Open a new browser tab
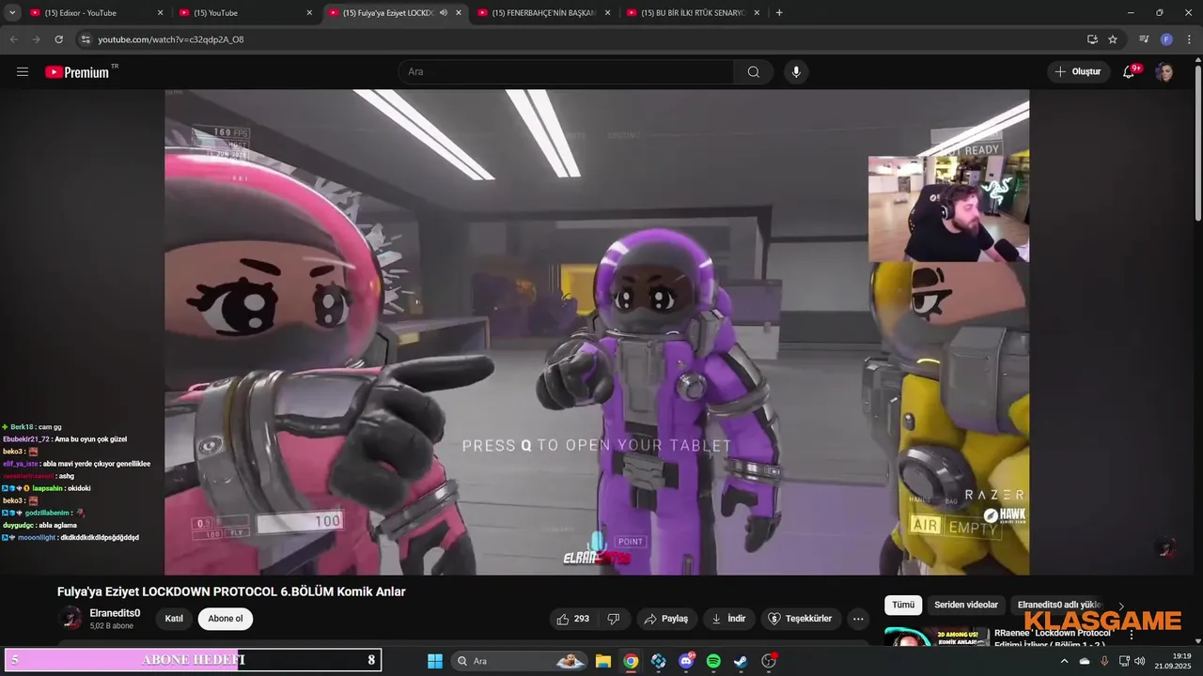1203x676 pixels. coord(779,12)
